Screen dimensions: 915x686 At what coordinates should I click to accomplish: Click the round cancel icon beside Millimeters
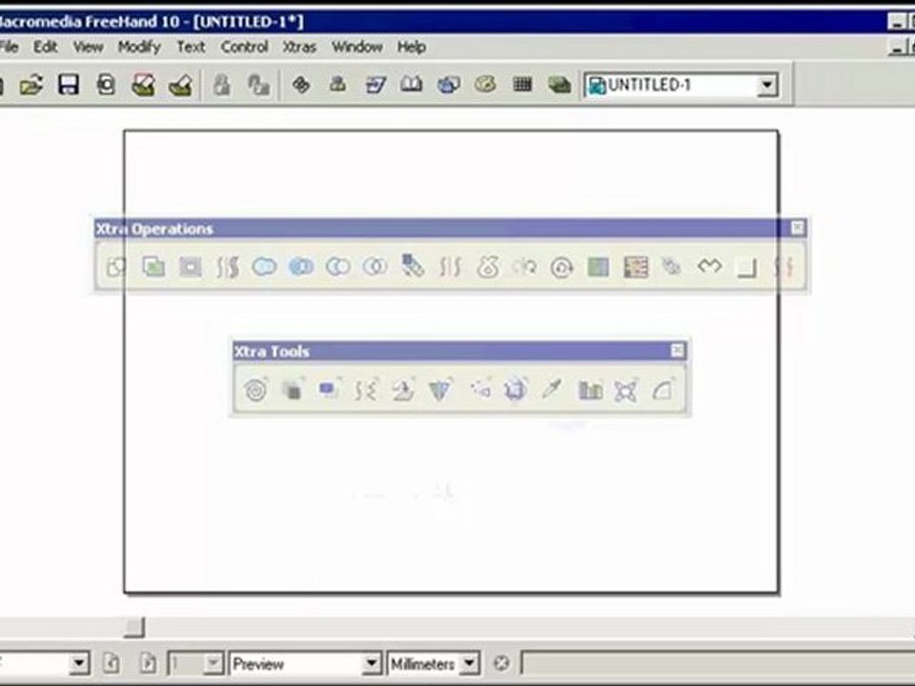(x=502, y=664)
